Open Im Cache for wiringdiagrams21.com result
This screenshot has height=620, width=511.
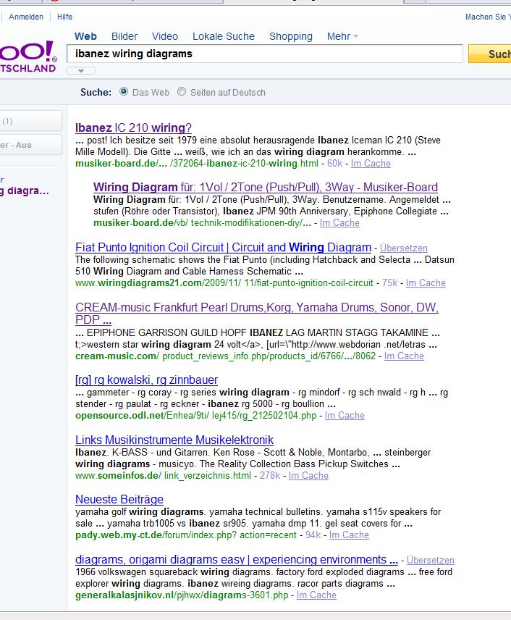426,282
